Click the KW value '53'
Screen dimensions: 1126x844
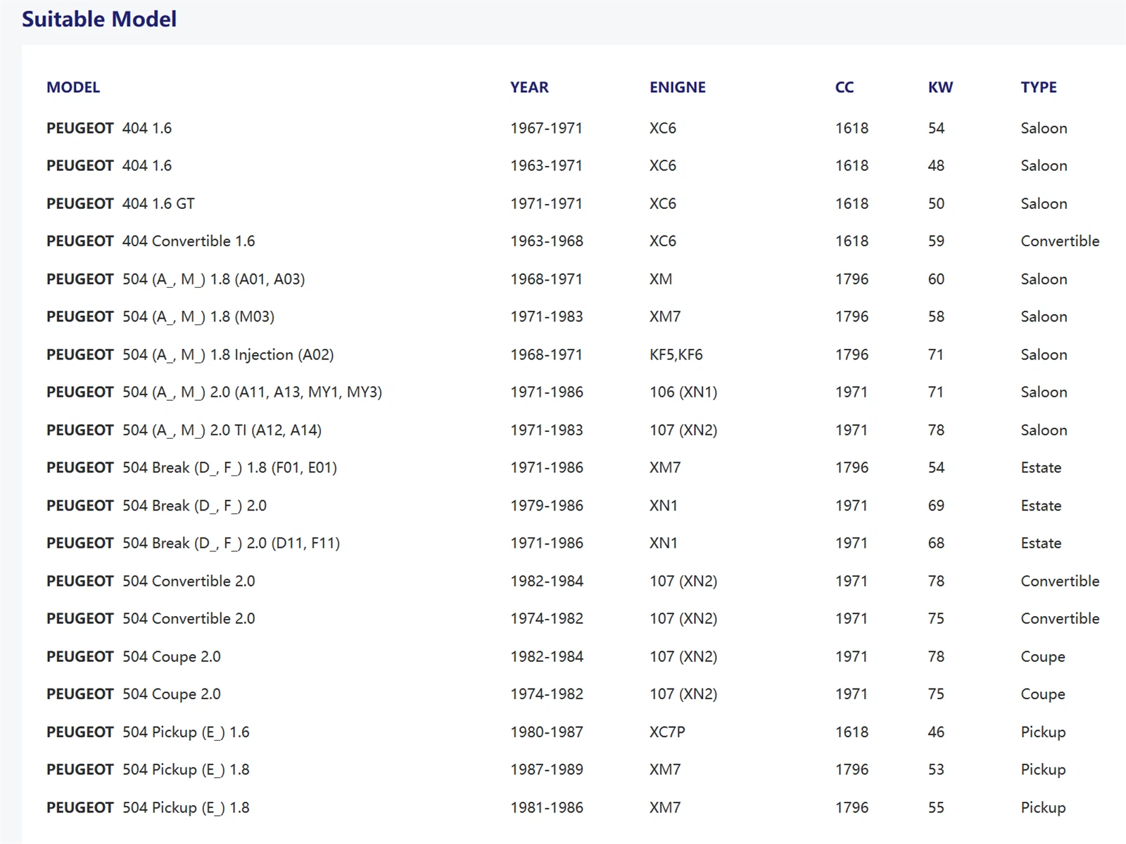coord(936,769)
